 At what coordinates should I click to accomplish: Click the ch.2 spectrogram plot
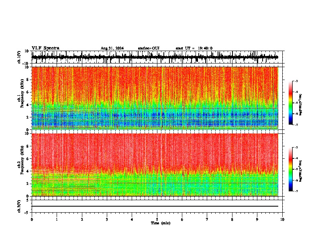pos(155,165)
